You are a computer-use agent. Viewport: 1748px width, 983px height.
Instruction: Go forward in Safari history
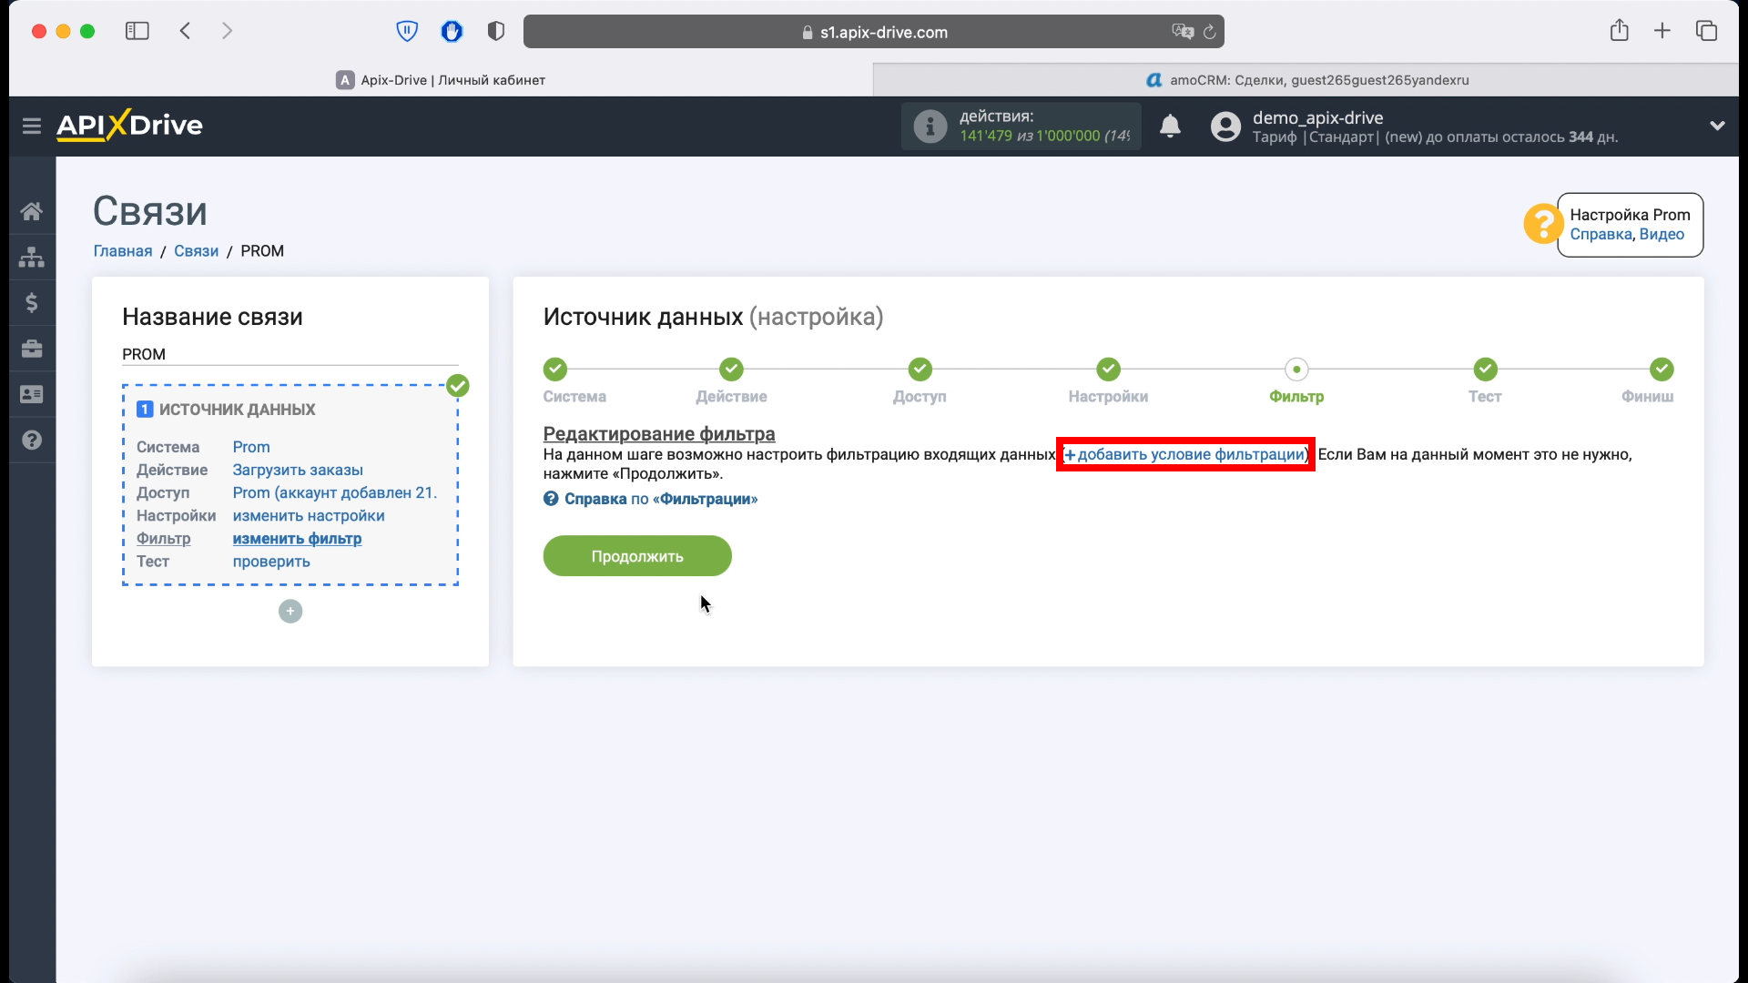[x=227, y=31]
